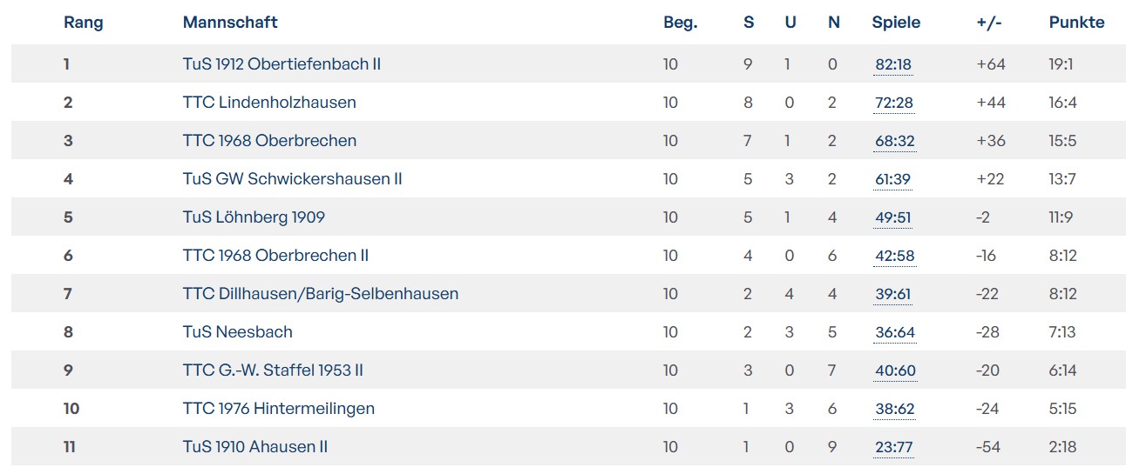Viewport: 1126px width, 474px height.
Task: Click the Rang column header
Action: pos(83,23)
